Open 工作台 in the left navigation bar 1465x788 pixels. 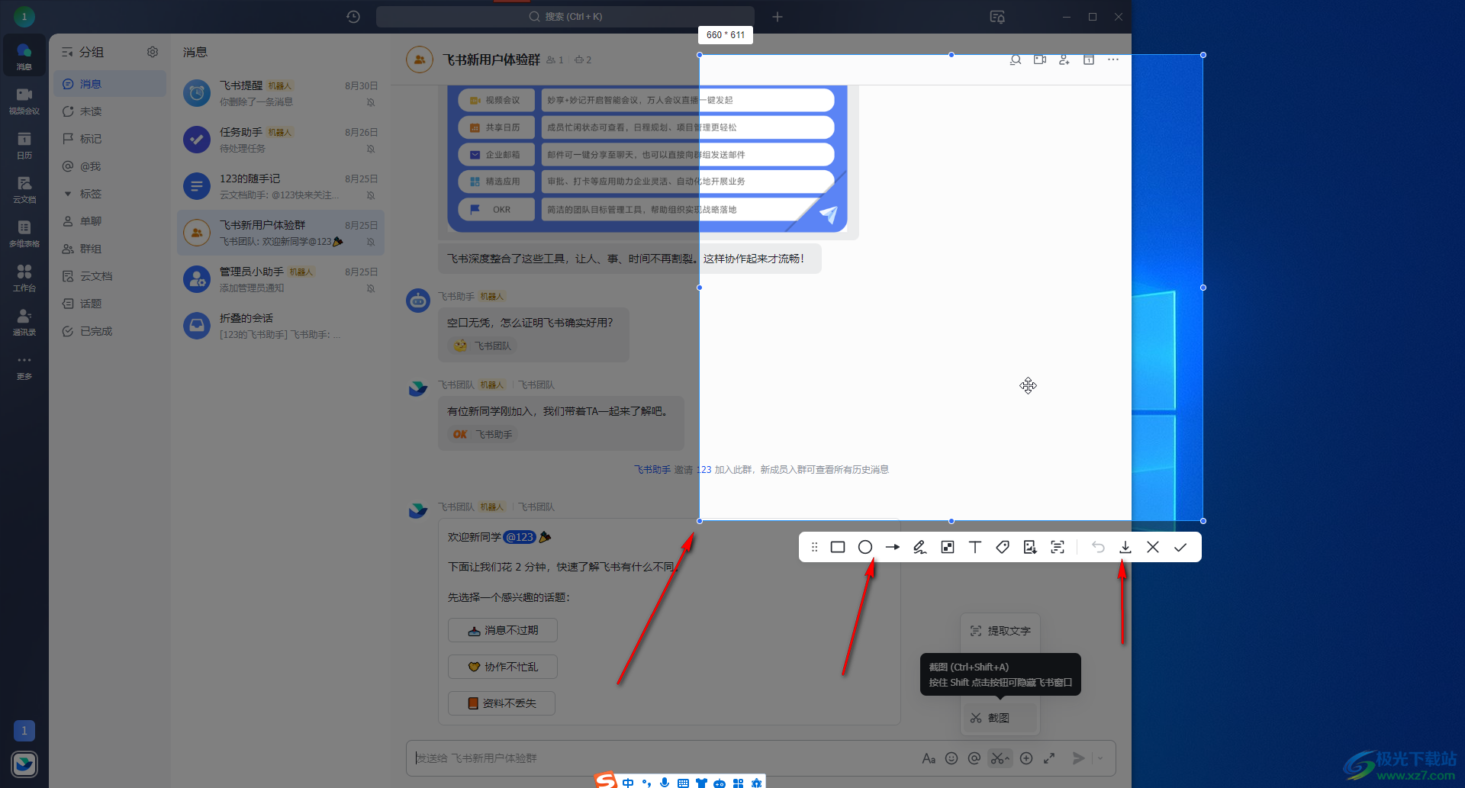(x=24, y=278)
